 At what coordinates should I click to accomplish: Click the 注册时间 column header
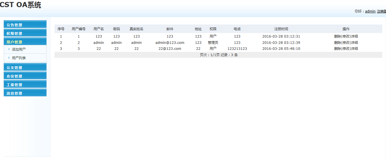click(281, 29)
